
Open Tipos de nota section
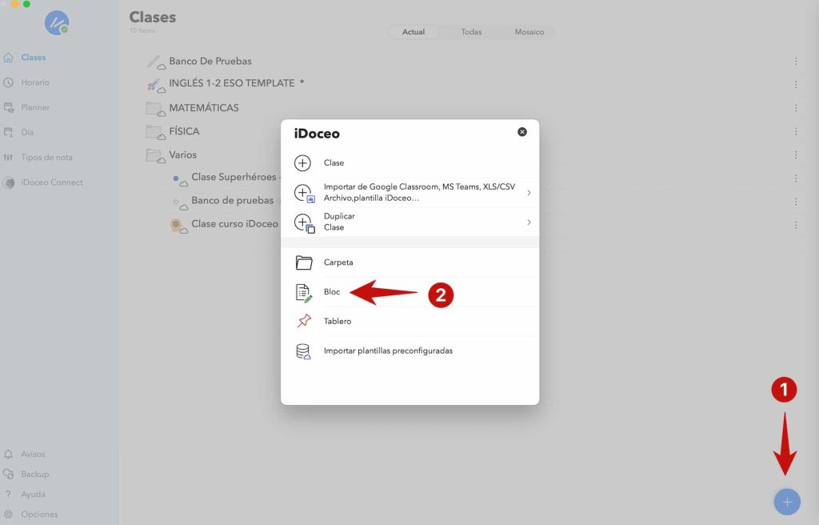click(46, 158)
